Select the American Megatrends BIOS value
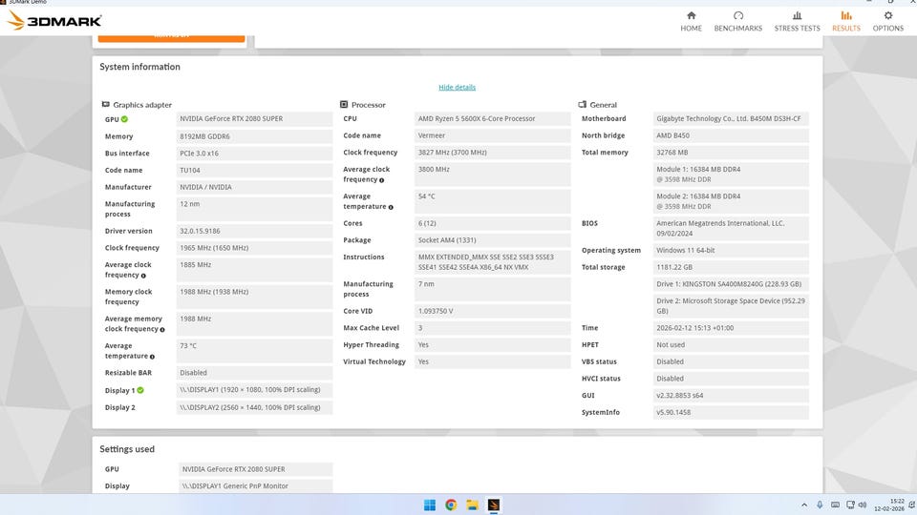Image resolution: width=917 pixels, height=515 pixels. (x=731, y=228)
